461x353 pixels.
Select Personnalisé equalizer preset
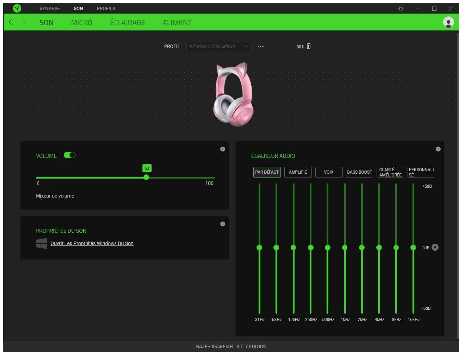point(421,172)
